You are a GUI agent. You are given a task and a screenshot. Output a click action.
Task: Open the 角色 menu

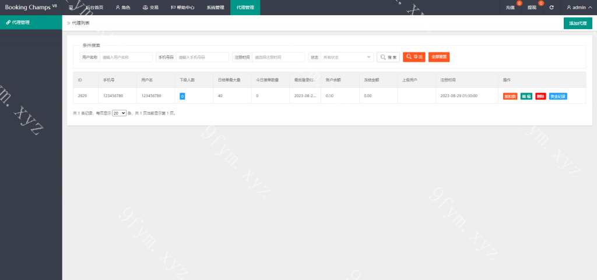coord(123,7)
